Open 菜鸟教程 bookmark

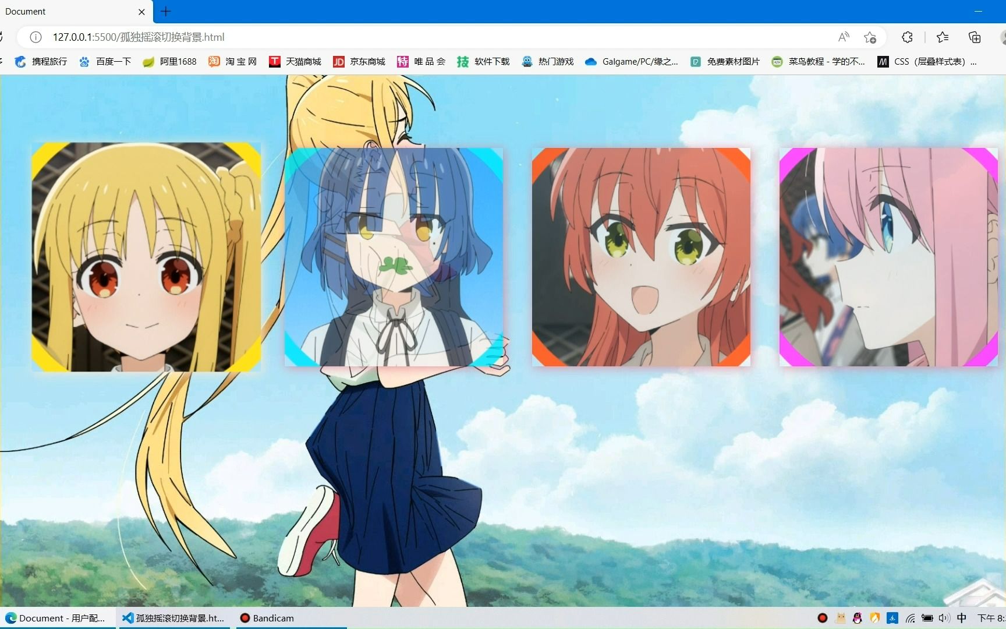(x=819, y=61)
